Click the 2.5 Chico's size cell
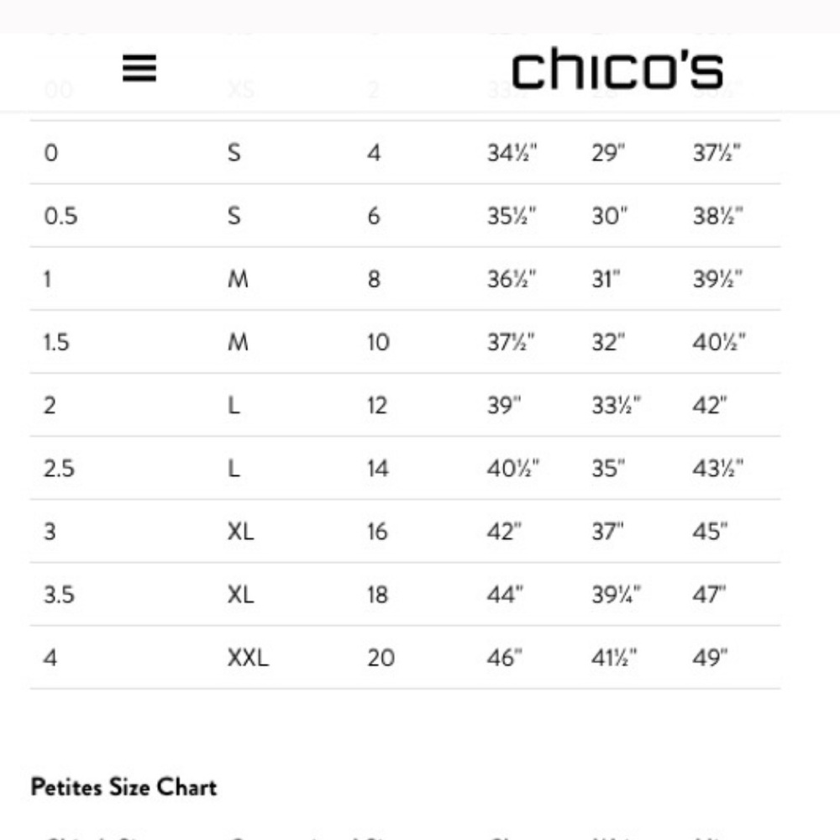Screen dimensions: 840x840 click(x=59, y=468)
